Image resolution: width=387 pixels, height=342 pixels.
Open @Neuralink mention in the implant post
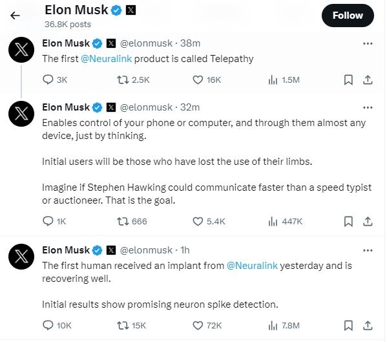click(252, 266)
